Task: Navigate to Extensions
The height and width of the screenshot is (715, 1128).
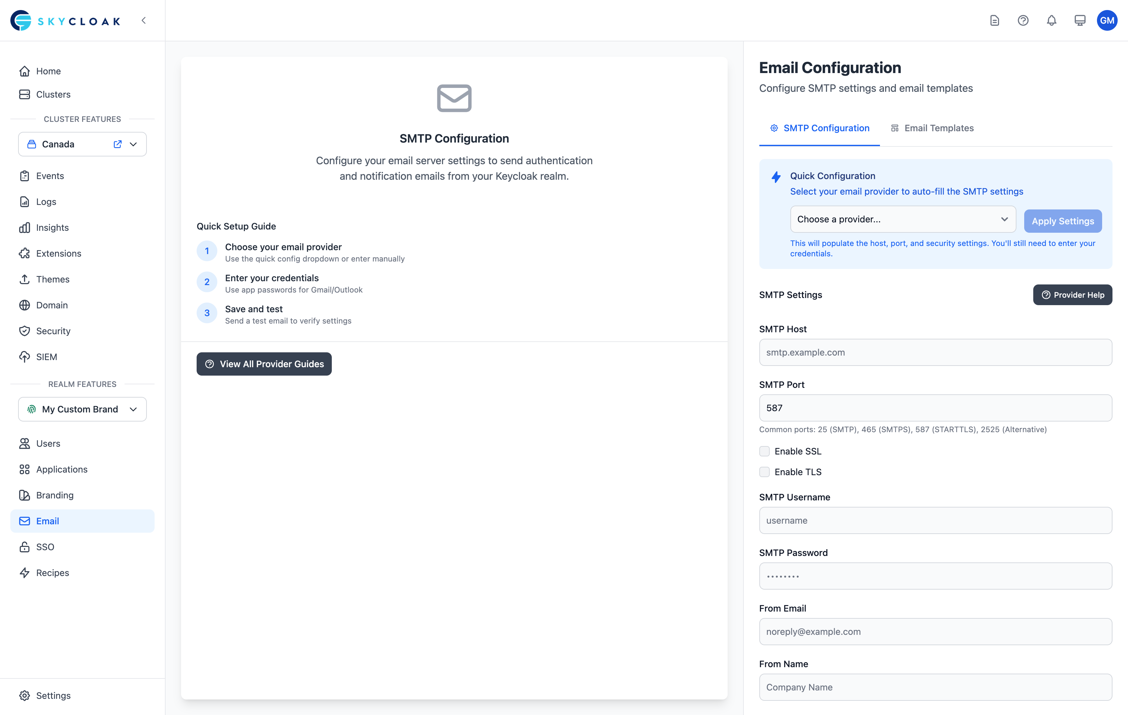Action: pyautogui.click(x=59, y=253)
